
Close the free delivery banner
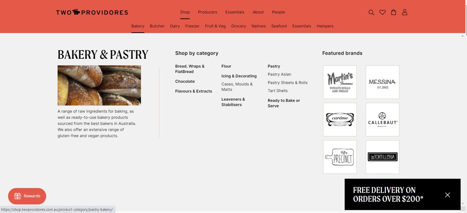(x=447, y=195)
